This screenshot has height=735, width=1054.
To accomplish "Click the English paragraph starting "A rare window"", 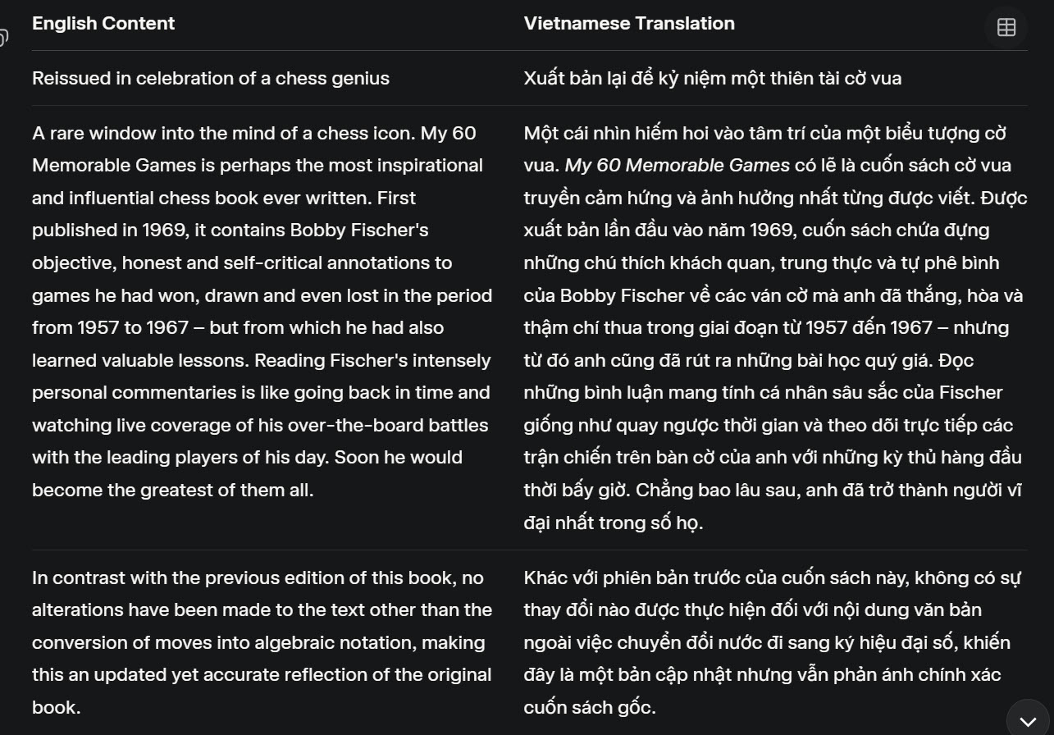I will click(262, 312).
